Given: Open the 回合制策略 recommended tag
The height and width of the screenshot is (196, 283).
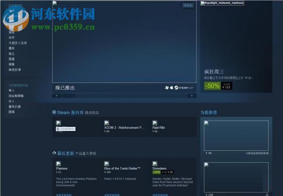Looking at the screenshot, I should click(x=16, y=96).
